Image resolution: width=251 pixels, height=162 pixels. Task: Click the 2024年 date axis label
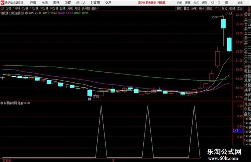[7, 160]
